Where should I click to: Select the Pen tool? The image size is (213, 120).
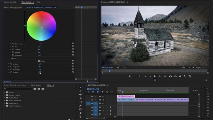point(80,106)
